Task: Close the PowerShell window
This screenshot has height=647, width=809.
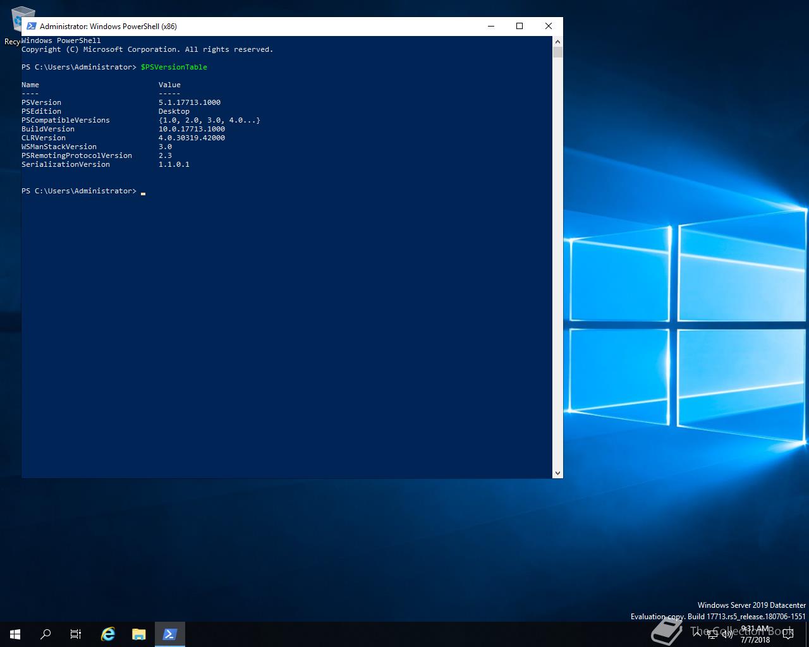Action: [549, 26]
